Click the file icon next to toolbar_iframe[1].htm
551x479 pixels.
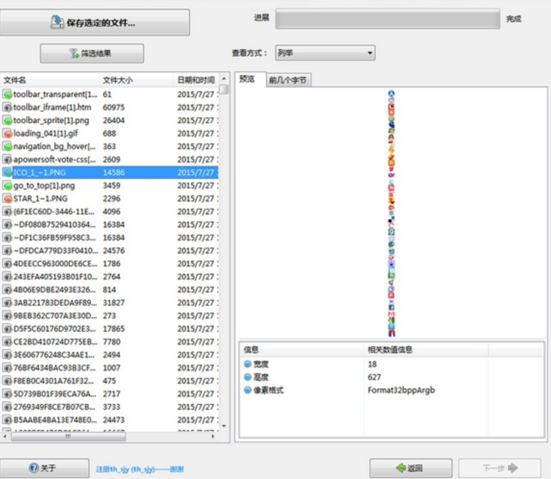(x=8, y=108)
